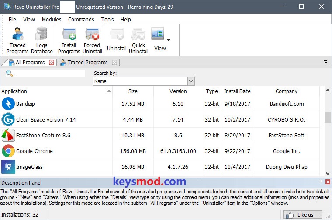Close the All Programs tab
332x220 pixels.
[x=52, y=63]
